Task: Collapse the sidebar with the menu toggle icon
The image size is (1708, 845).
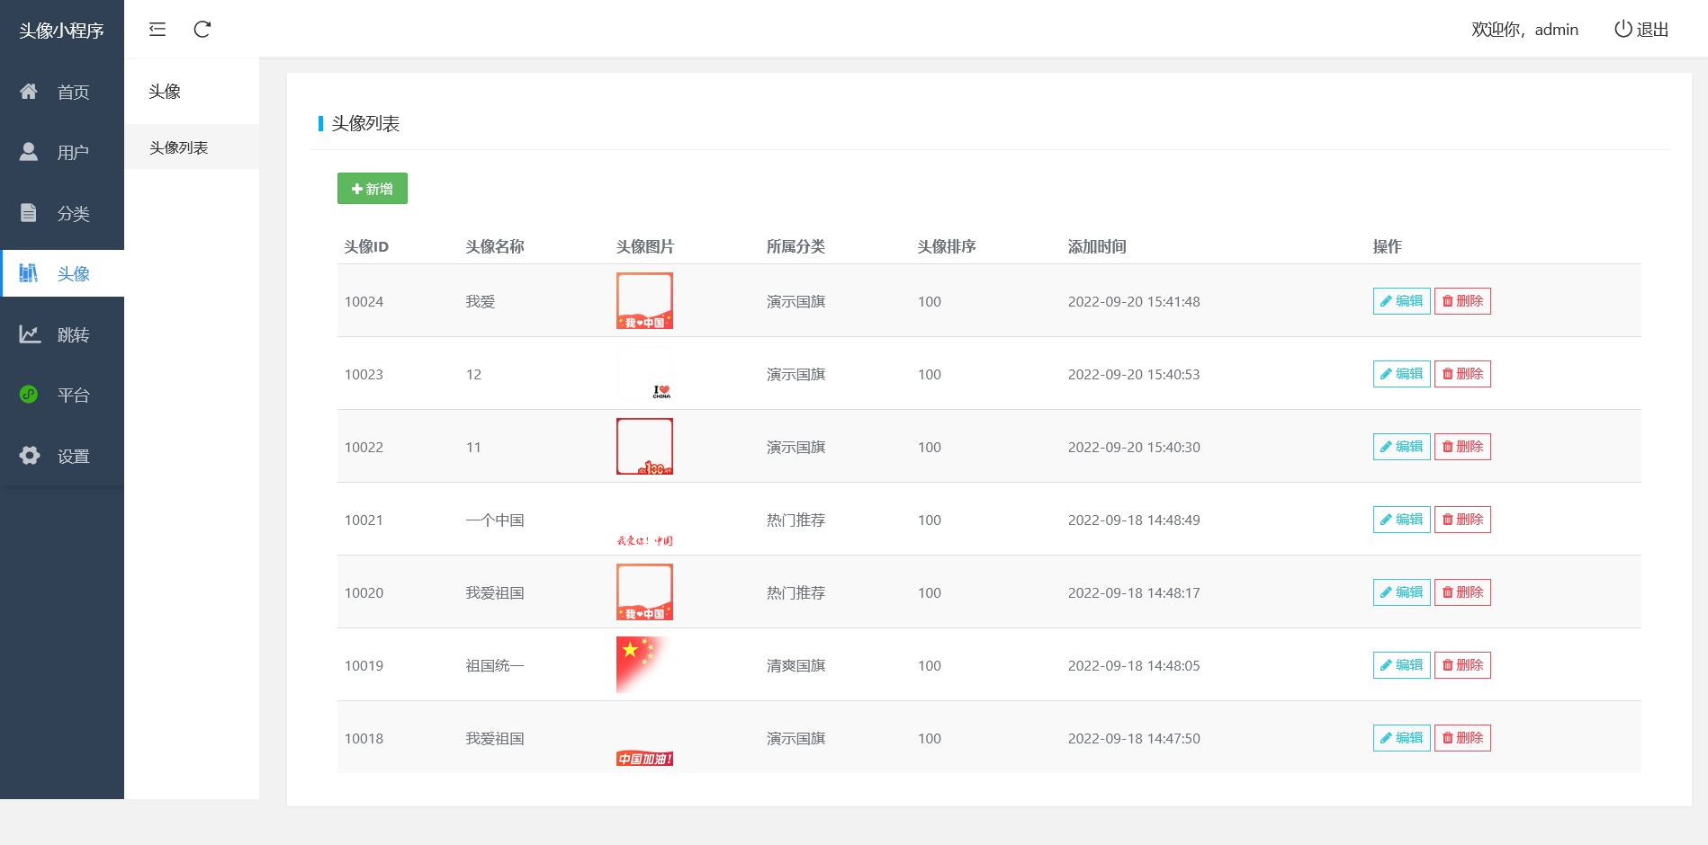Action: [x=157, y=30]
